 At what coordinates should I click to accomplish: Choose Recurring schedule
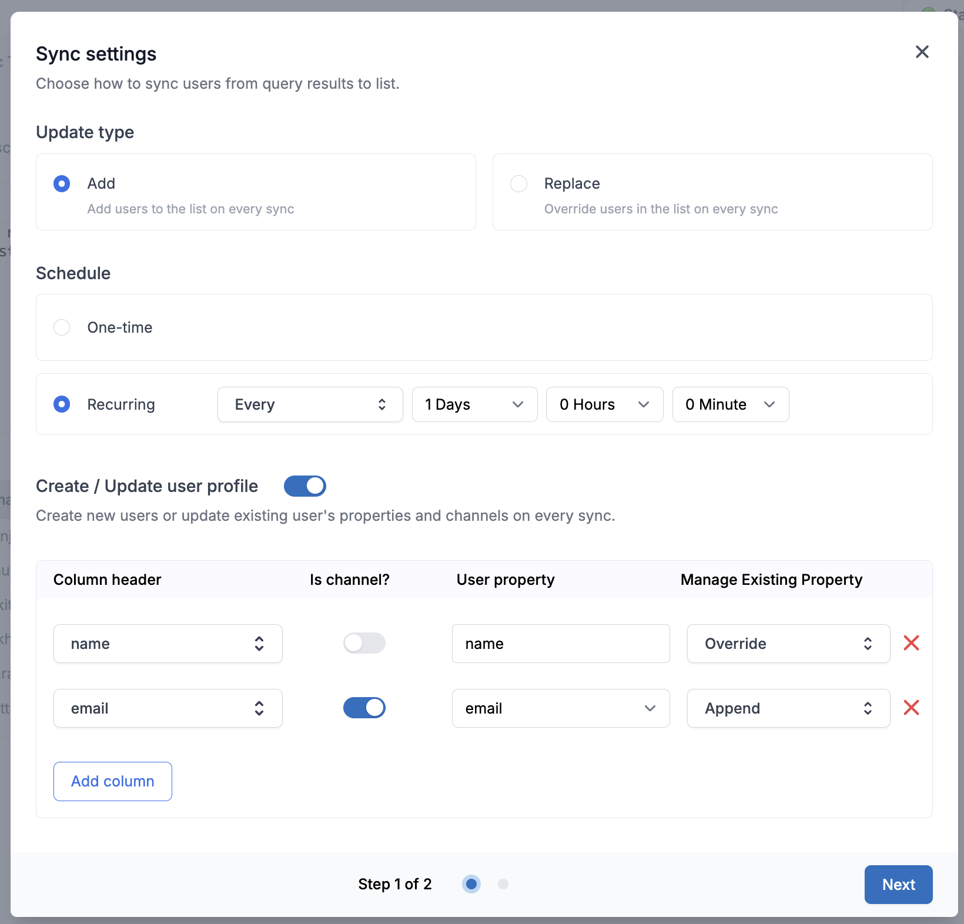click(x=62, y=404)
